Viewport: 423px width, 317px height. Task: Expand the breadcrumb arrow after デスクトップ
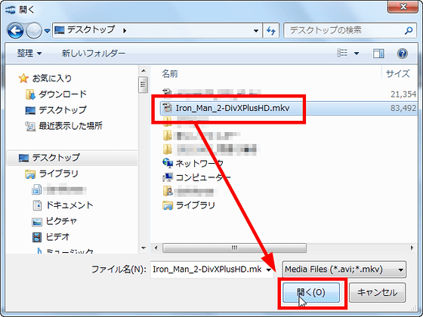pos(125,31)
